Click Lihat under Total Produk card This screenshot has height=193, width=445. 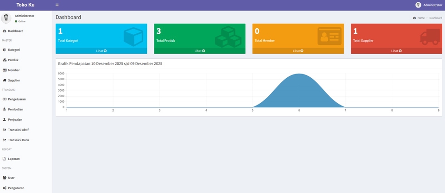199,51
